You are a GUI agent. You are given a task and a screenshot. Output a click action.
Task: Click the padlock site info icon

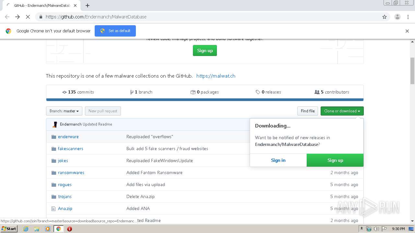pos(41,17)
